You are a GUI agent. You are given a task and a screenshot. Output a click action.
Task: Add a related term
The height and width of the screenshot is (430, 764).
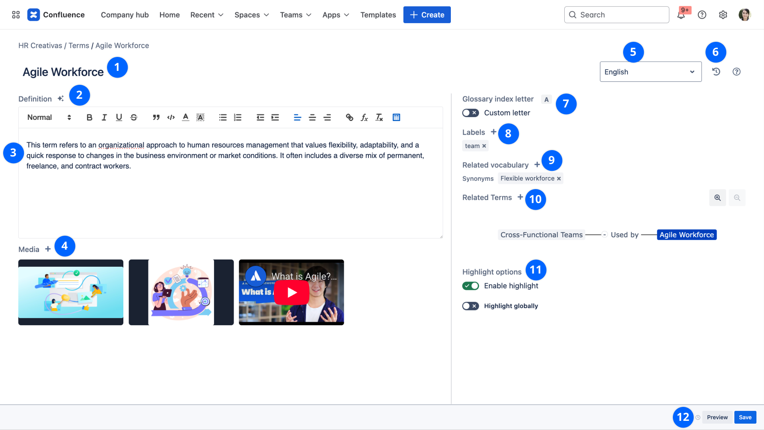[x=520, y=197]
